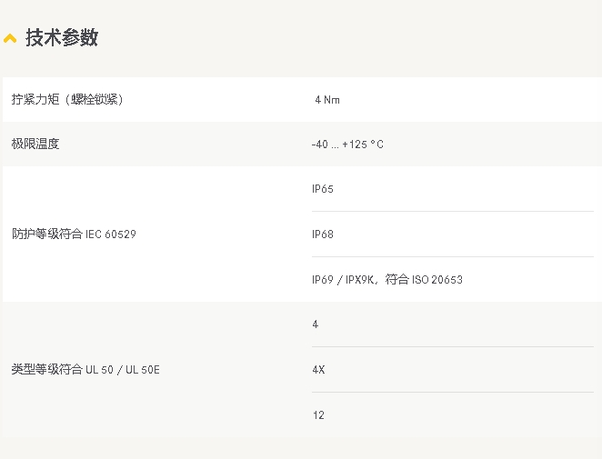
Task: Select the type rating value 4
Action: click(316, 324)
